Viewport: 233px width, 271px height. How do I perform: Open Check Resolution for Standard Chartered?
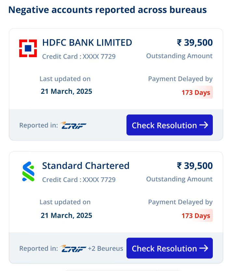coord(170,248)
